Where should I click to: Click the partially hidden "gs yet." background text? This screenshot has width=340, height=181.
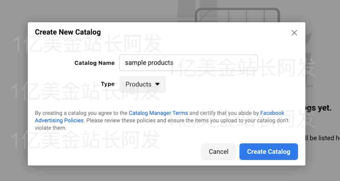(x=319, y=108)
